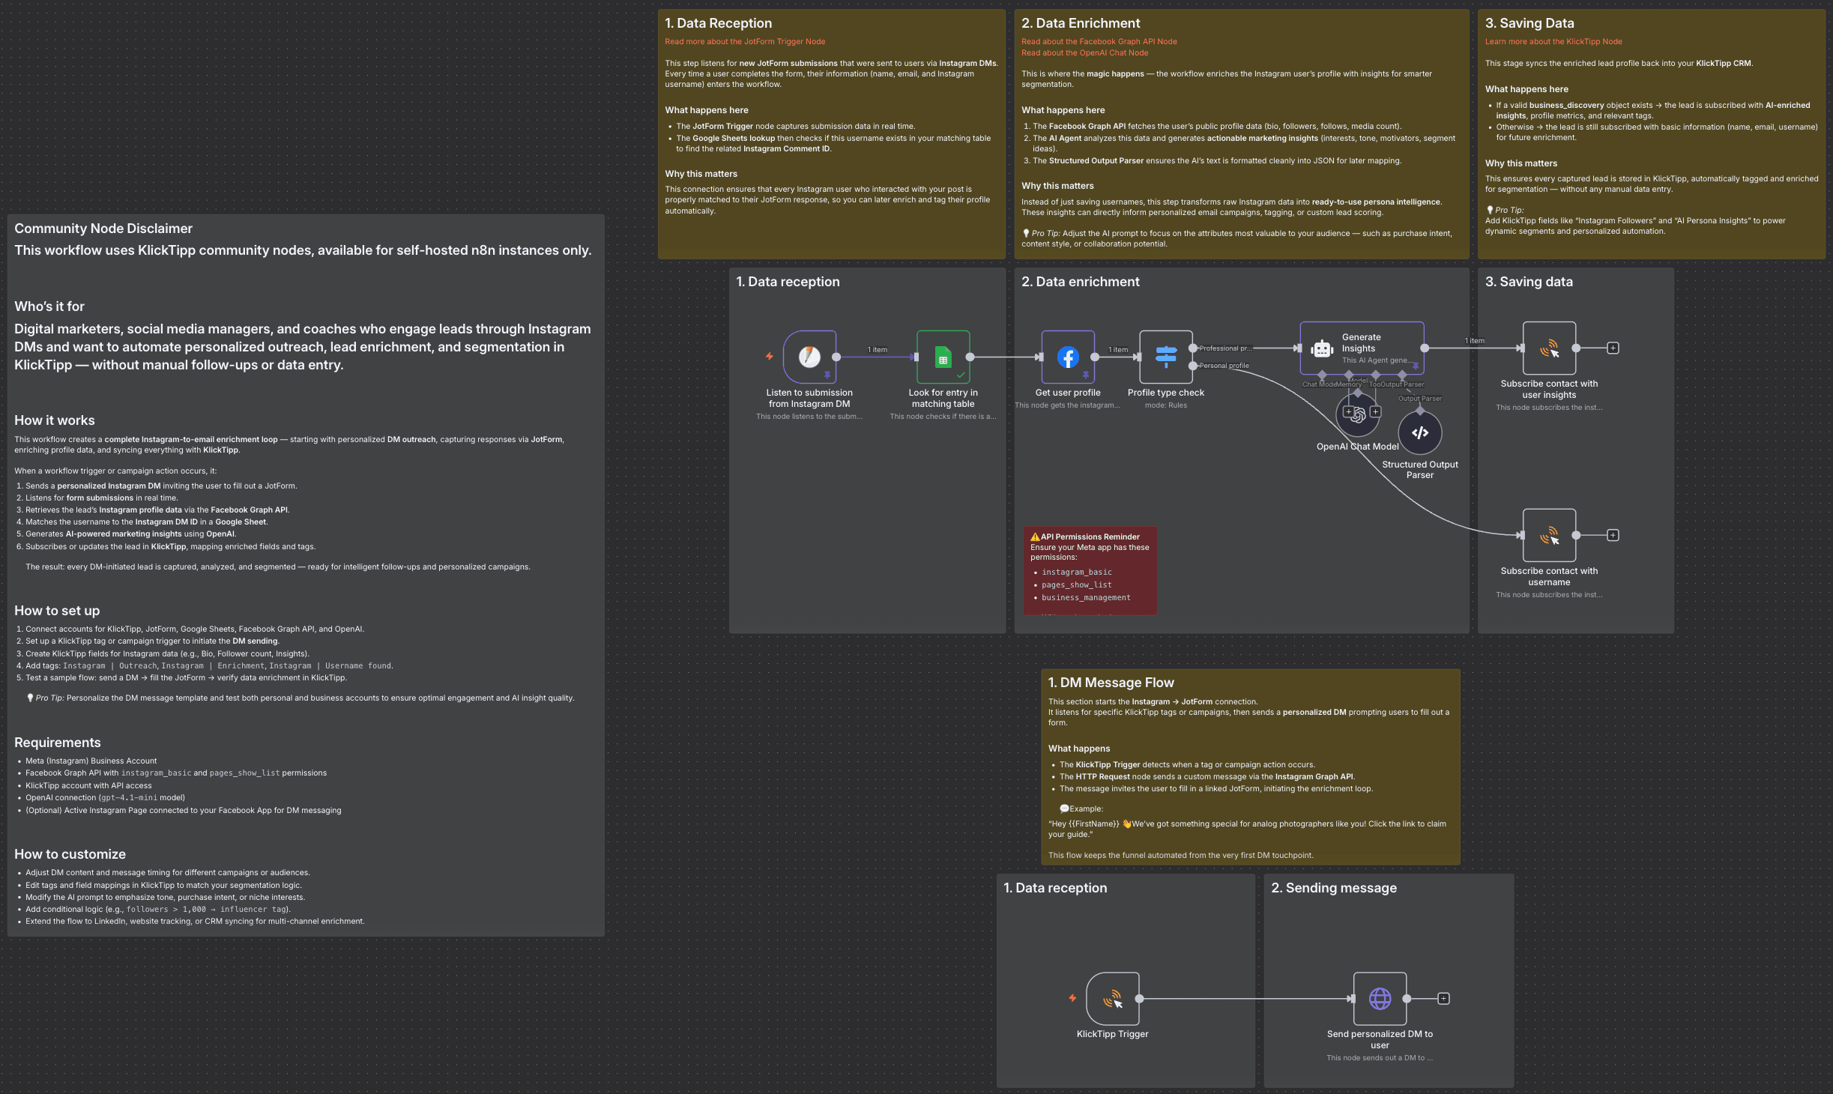Add Tool sub-node to Generate Insights agent
Viewport: 1833px width, 1094px height.
(x=1375, y=411)
